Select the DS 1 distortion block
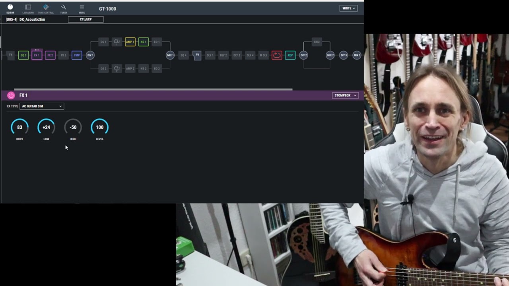Viewport: 509px width, 286px height. click(x=103, y=42)
